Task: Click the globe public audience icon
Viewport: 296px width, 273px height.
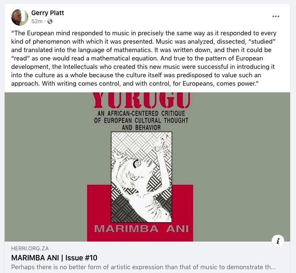Action: click(50, 21)
